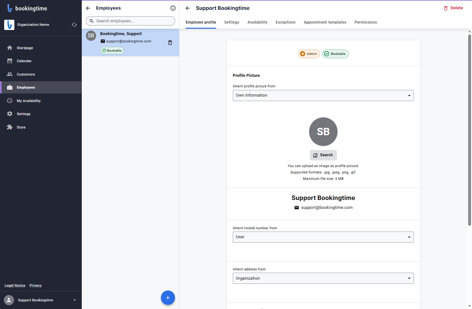472x309 pixels.
Task: Click trash icon on Bookingtime, Support row
Action: click(x=170, y=43)
